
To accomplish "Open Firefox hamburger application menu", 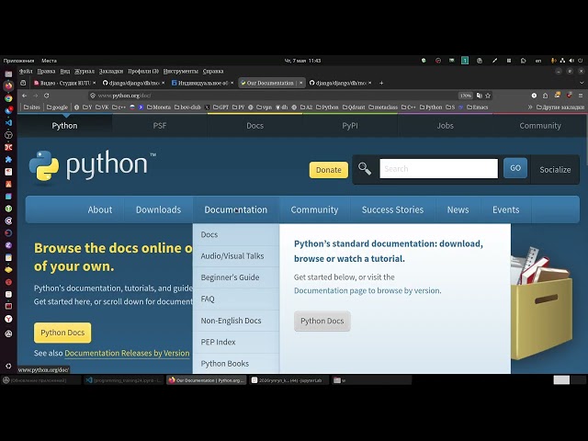I will pos(581,96).
